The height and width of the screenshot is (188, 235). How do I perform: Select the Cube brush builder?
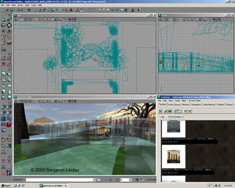(x=3, y=73)
